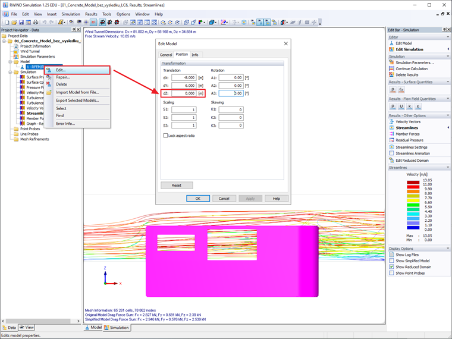
Task: Click Cancel in Edit Model dialog
Action: pos(224,198)
